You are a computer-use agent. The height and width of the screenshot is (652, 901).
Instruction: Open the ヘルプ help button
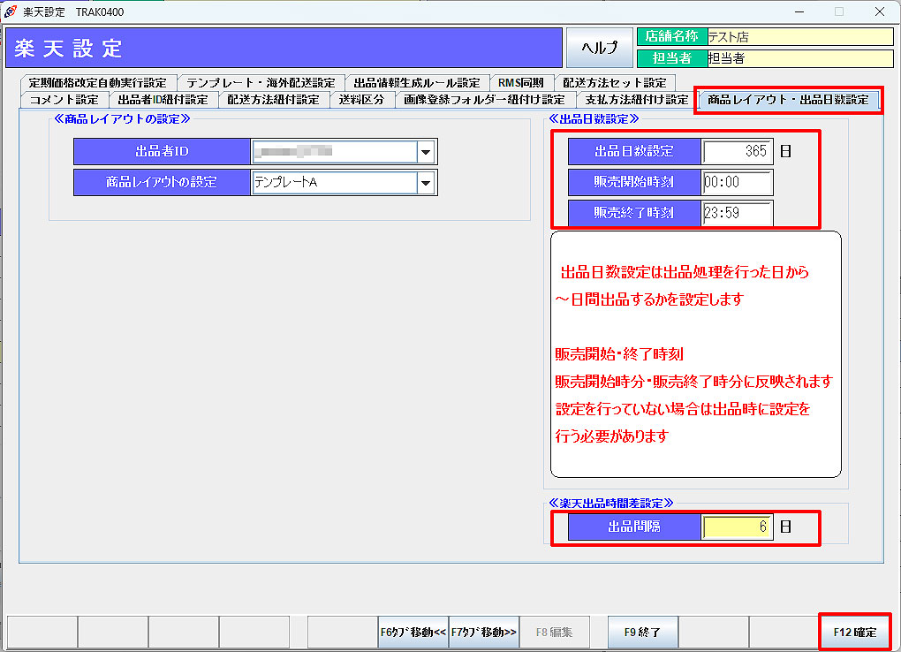(x=599, y=48)
